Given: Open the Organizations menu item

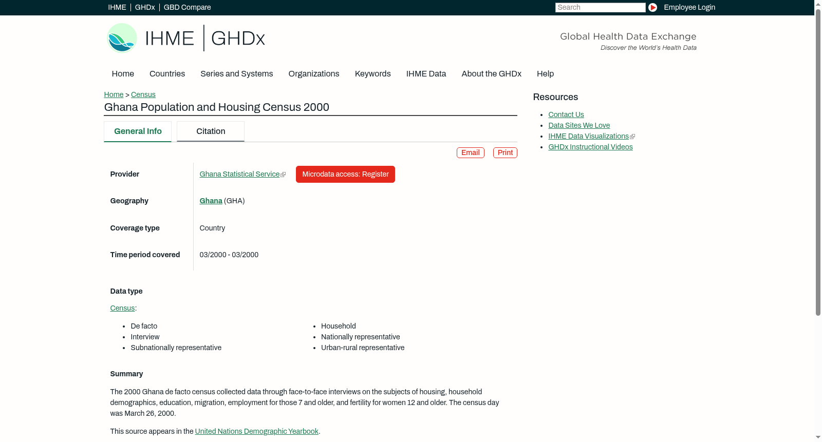Looking at the screenshot, I should click(314, 73).
